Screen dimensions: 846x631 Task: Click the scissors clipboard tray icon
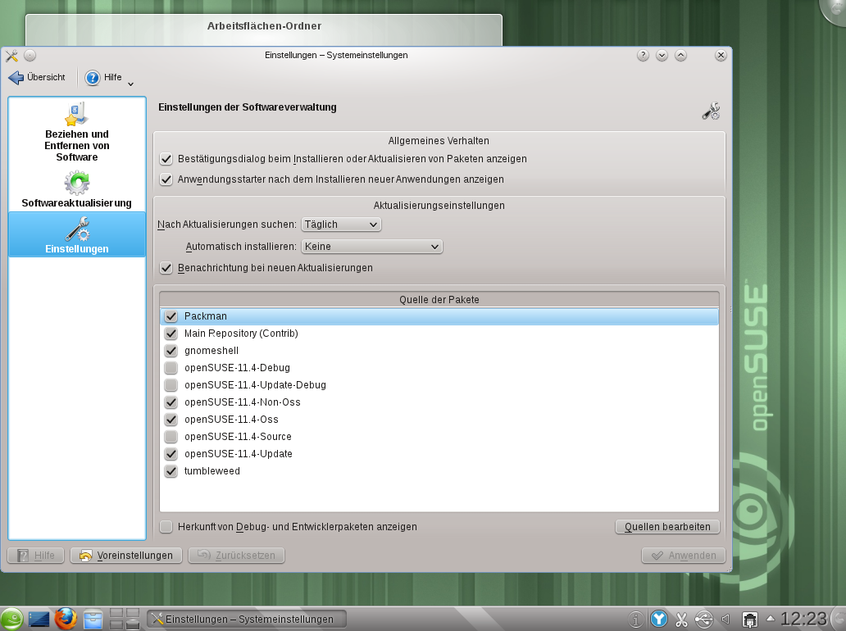pyautogui.click(x=681, y=620)
